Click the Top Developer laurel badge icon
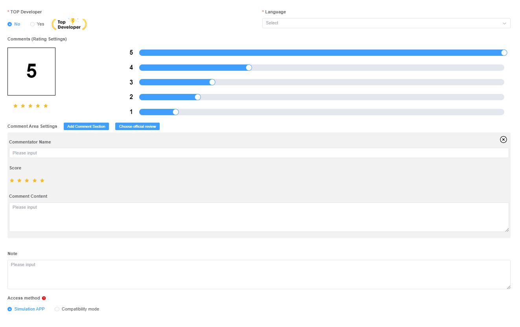The image size is (520, 327). click(x=69, y=24)
